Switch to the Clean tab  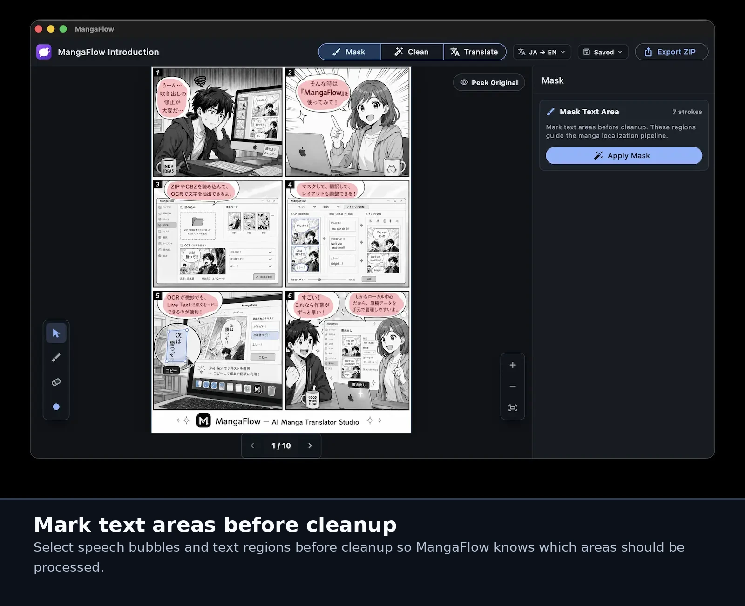pyautogui.click(x=412, y=52)
